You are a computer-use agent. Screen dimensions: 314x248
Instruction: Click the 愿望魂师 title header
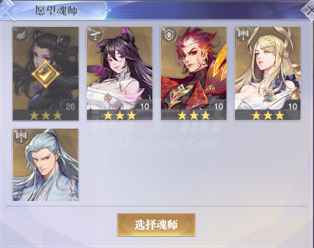tap(56, 10)
